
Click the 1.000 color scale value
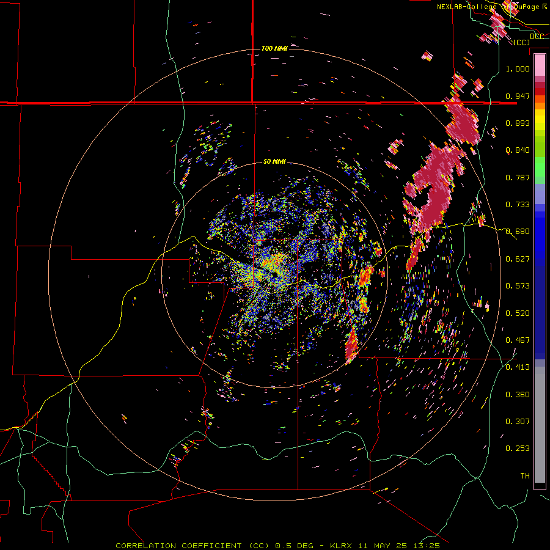518,68
